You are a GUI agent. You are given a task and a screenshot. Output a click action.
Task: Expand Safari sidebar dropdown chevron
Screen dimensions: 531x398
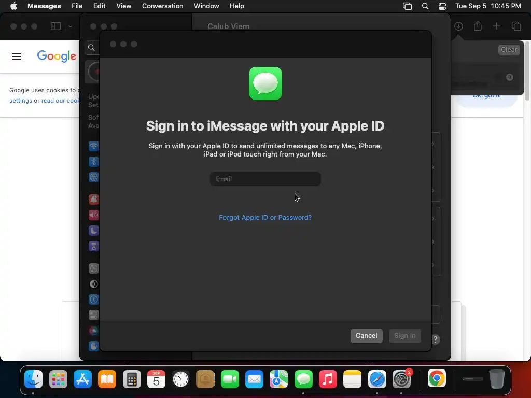click(x=70, y=26)
